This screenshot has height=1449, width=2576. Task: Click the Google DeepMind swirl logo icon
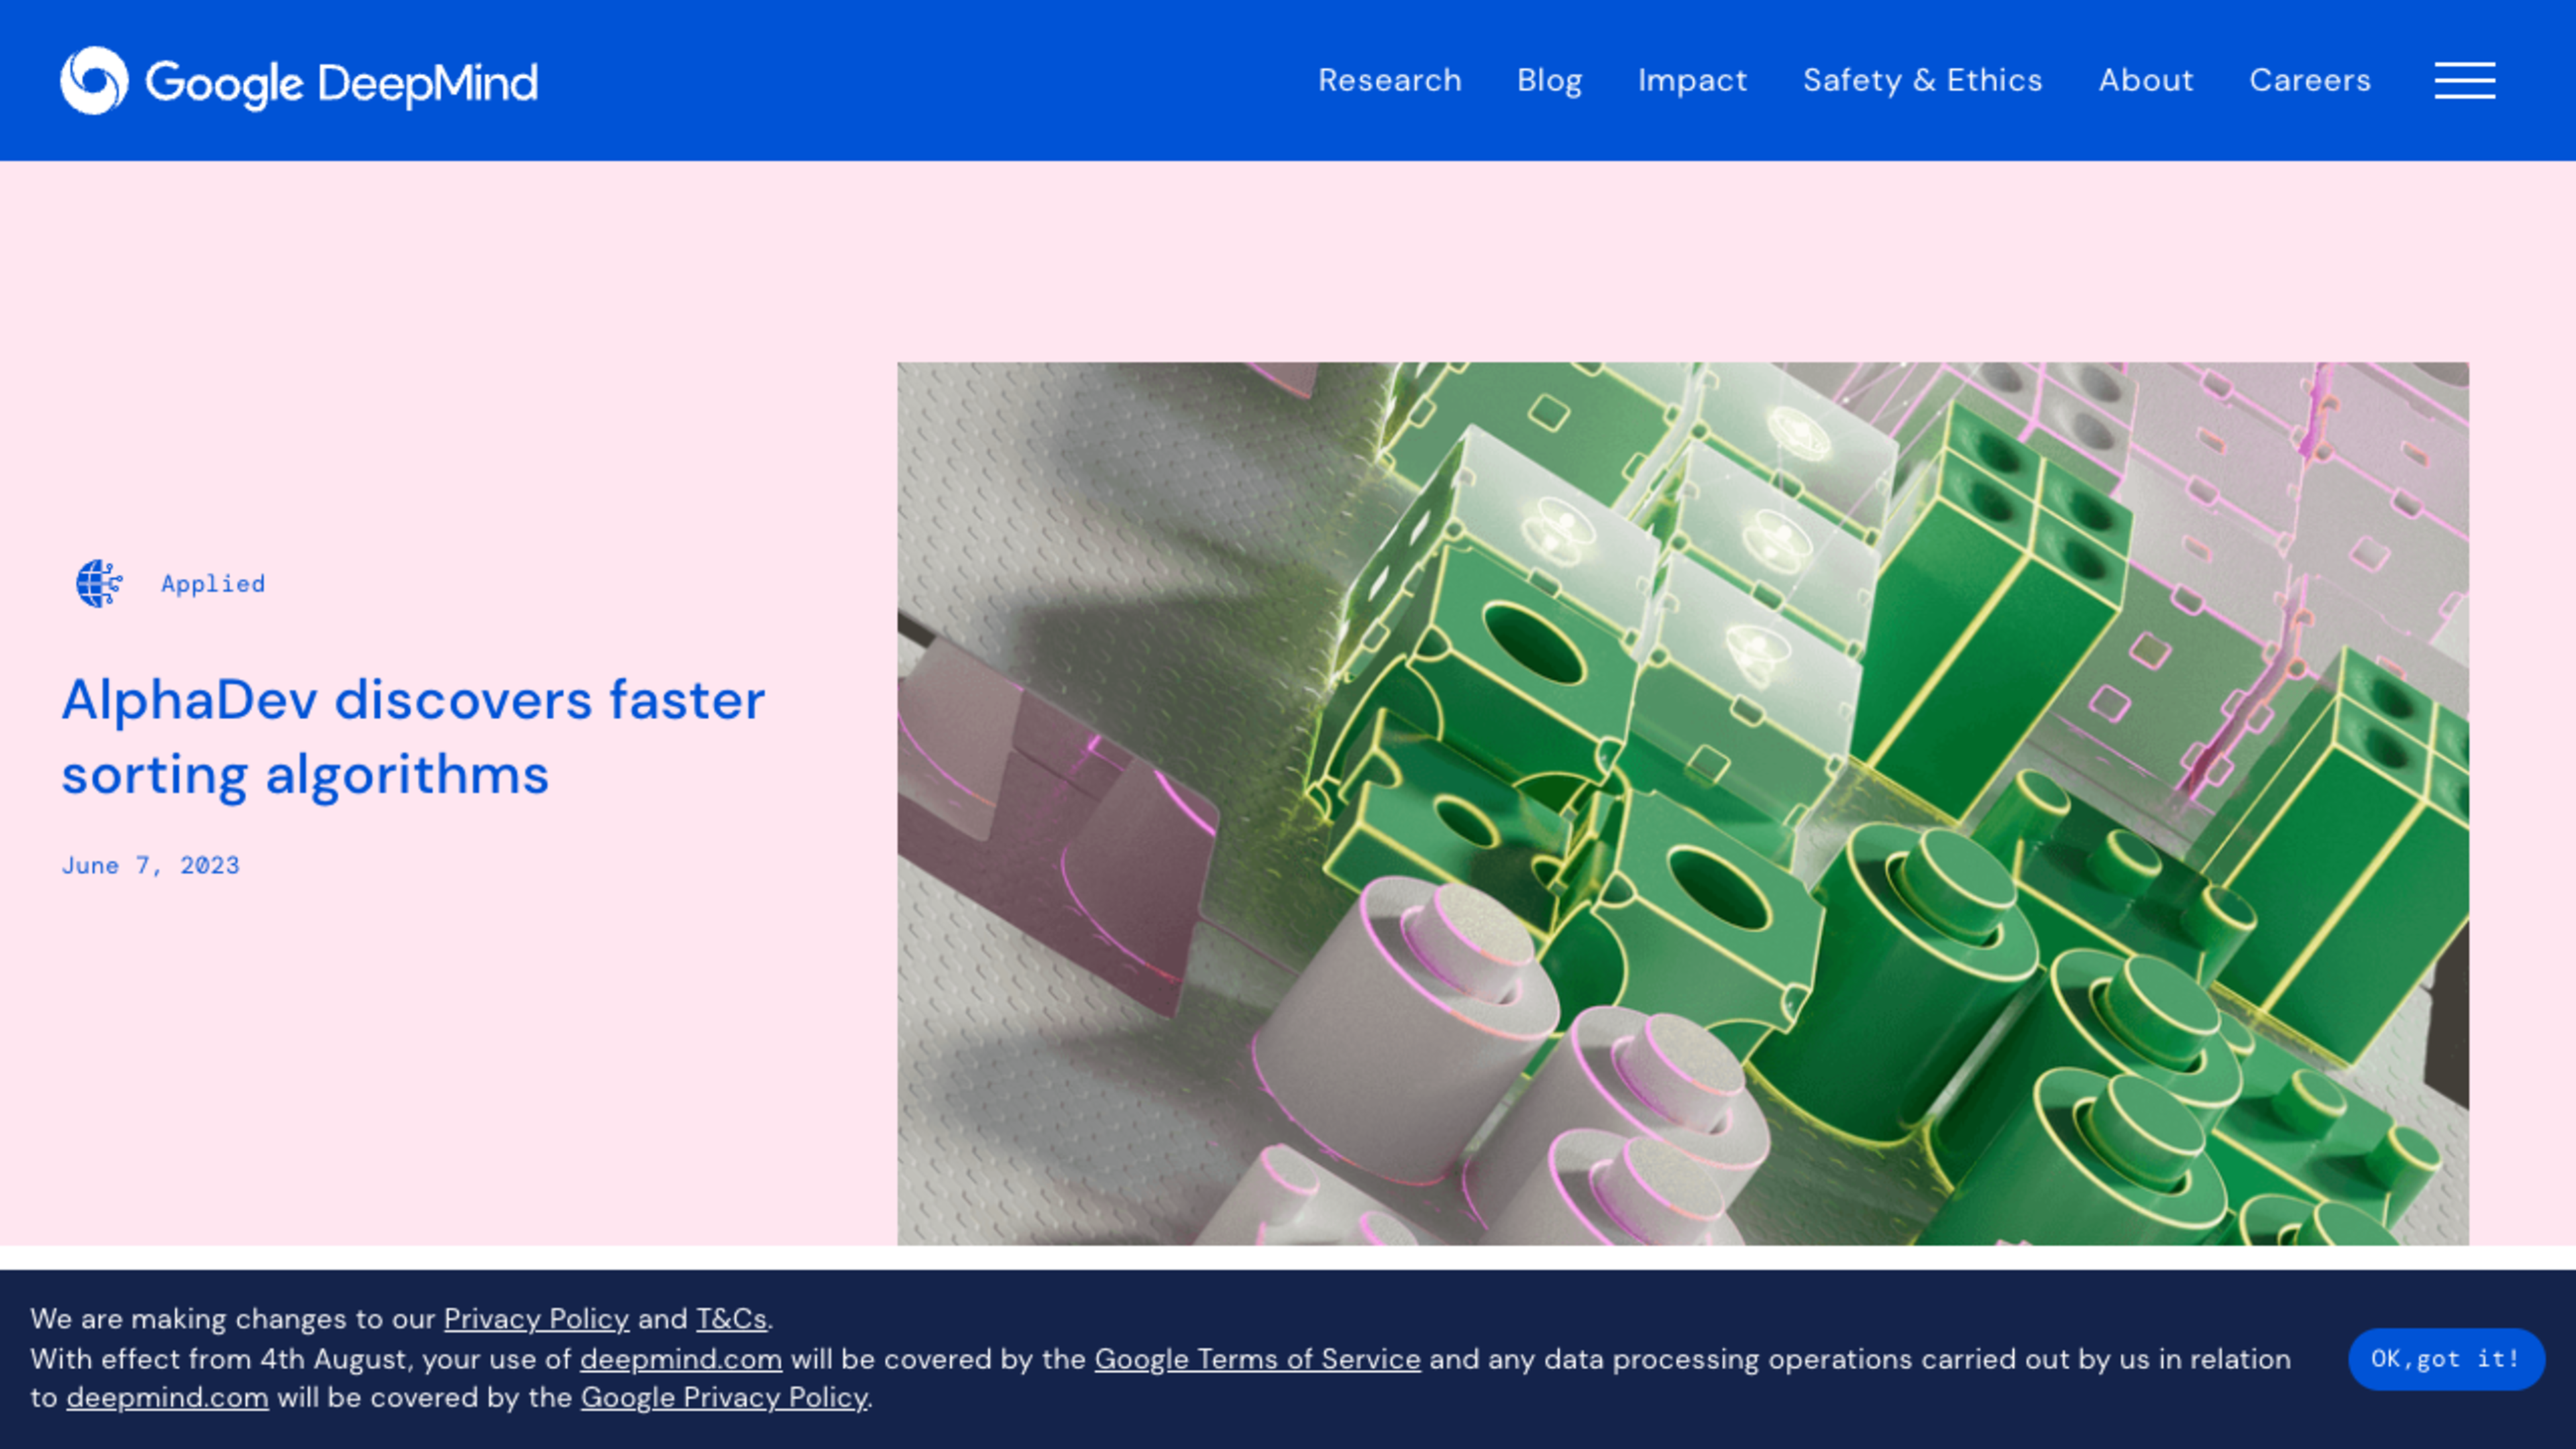pyautogui.click(x=94, y=80)
